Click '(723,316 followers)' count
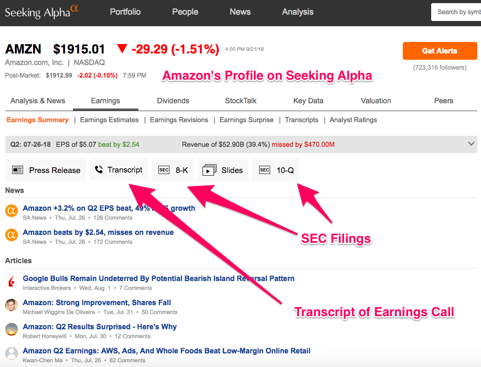Screen dimensions: 481x367 (440, 68)
